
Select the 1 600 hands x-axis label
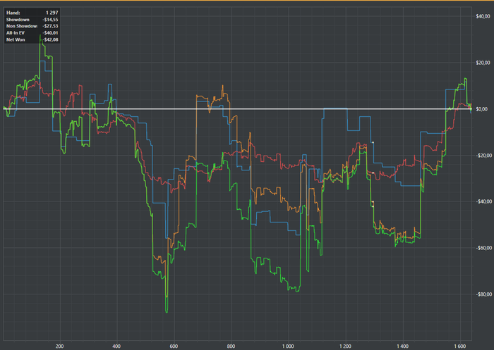click(x=460, y=346)
